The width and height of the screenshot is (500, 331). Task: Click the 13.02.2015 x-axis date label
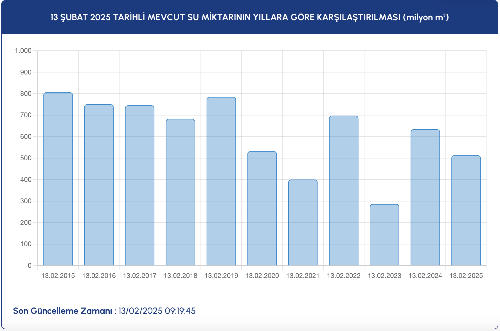pos(58,276)
